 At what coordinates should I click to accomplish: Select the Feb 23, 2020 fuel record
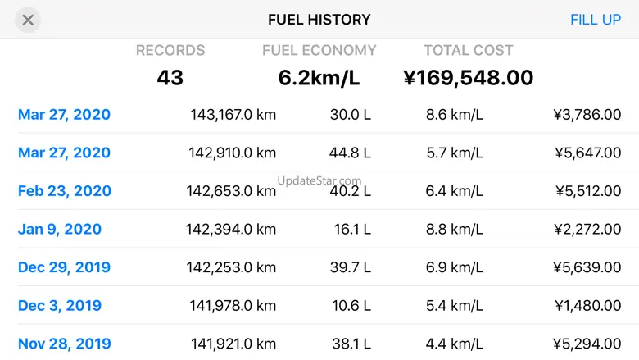coord(64,191)
